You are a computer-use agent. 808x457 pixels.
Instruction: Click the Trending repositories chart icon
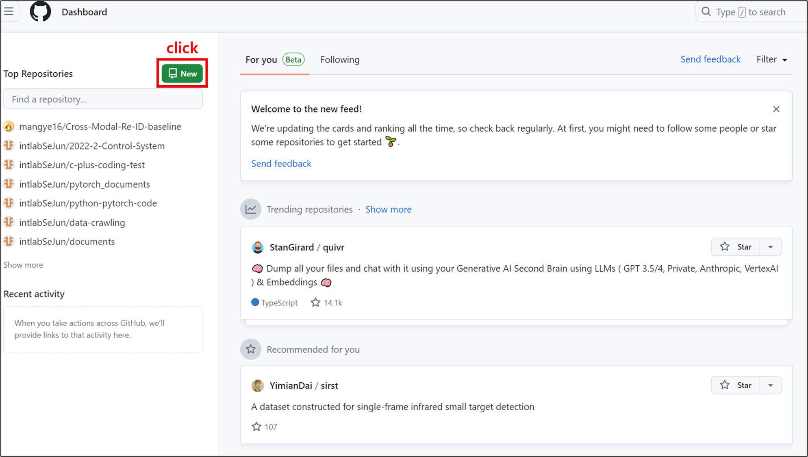click(251, 209)
